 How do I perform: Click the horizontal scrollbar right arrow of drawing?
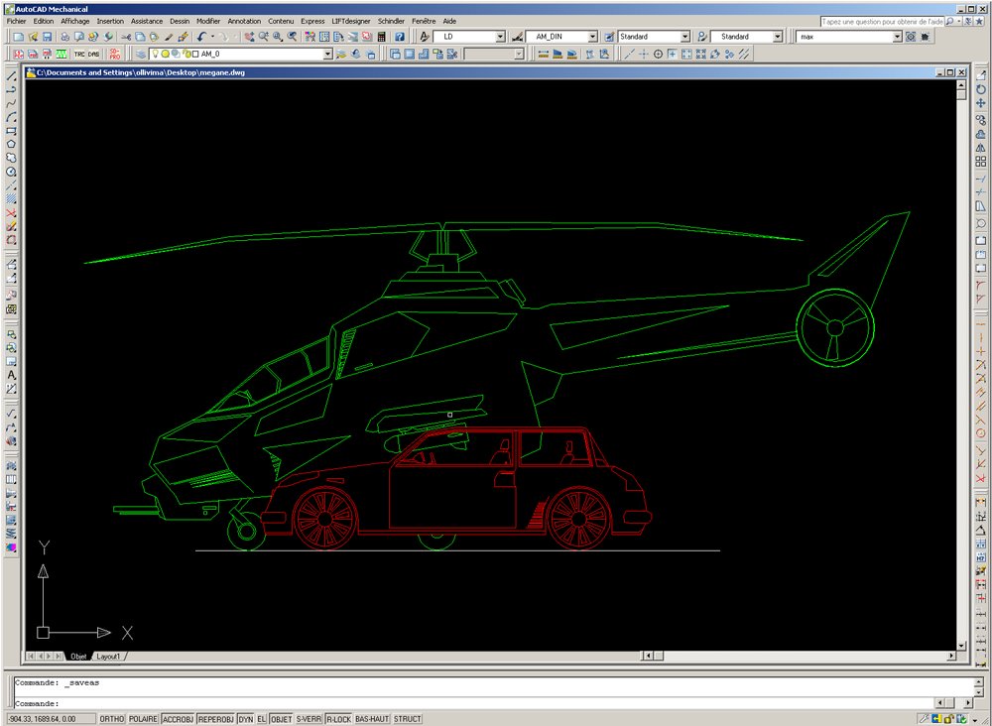coord(951,656)
